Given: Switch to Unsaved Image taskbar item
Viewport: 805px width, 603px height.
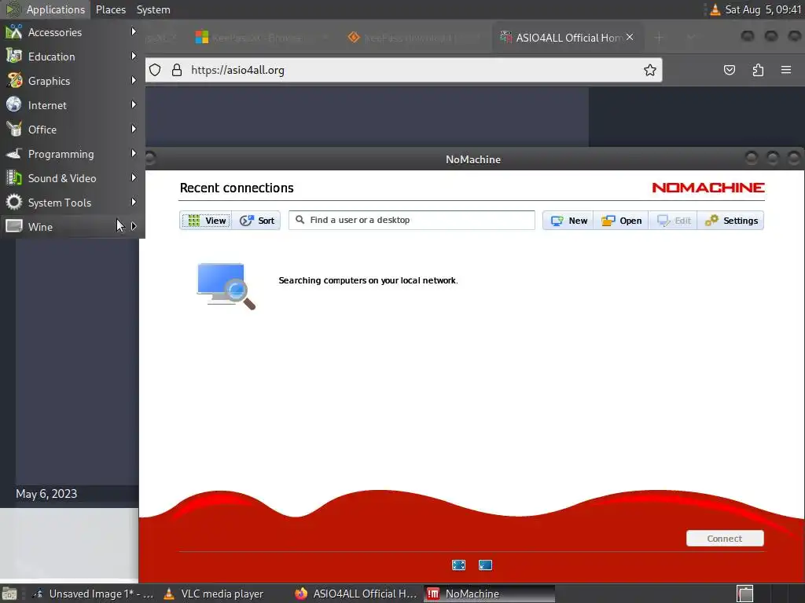Looking at the screenshot, I should coord(93,594).
